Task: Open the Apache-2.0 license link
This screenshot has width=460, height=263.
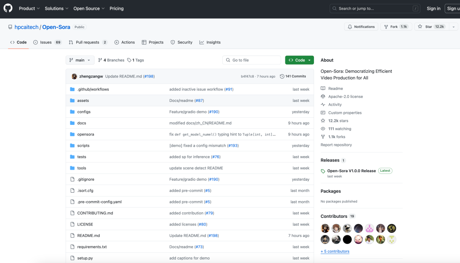Action: 345,97
